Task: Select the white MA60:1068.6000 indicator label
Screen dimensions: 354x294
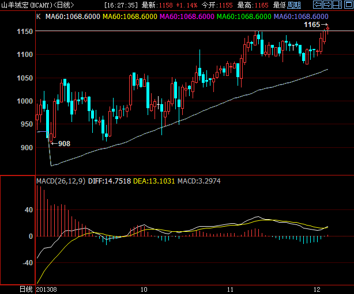Action: pyautogui.click(x=73, y=17)
